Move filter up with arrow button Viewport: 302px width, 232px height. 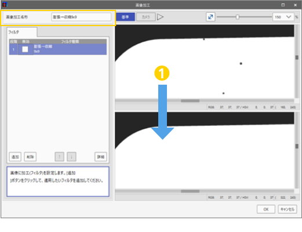tap(60, 157)
